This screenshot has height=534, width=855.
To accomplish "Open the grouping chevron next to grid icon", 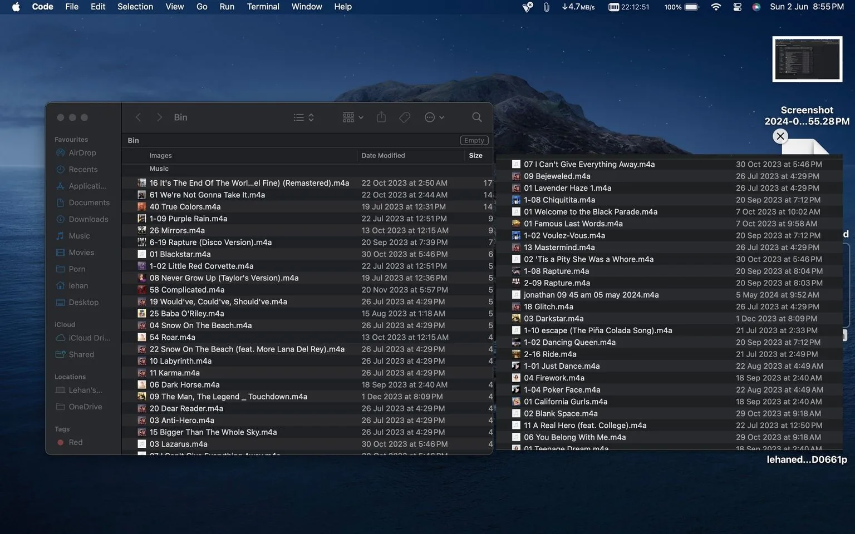I will tap(360, 117).
